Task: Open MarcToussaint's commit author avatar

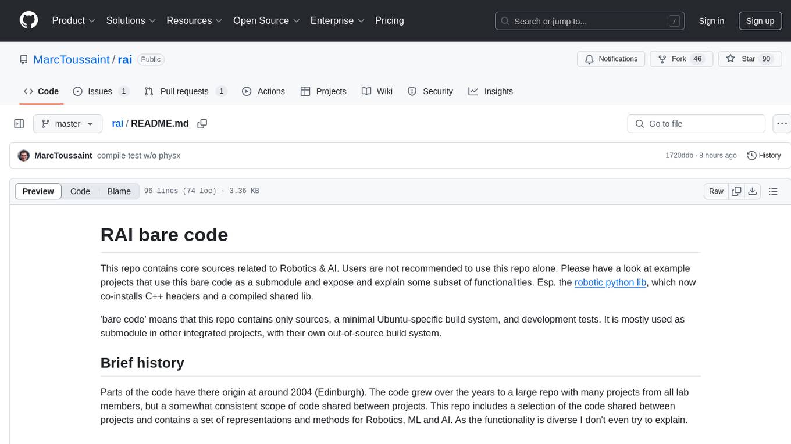Action: pyautogui.click(x=24, y=155)
